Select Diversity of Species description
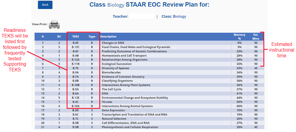This screenshot has width=296, height=132. pos(115,68)
